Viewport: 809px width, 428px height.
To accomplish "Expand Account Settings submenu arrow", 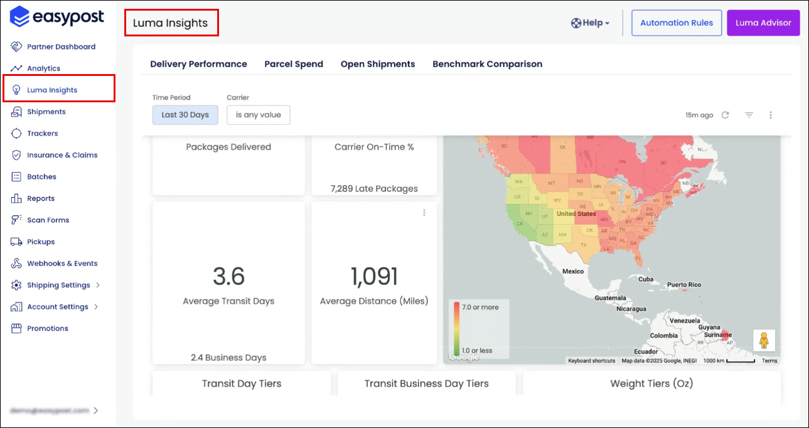I will tap(96, 307).
